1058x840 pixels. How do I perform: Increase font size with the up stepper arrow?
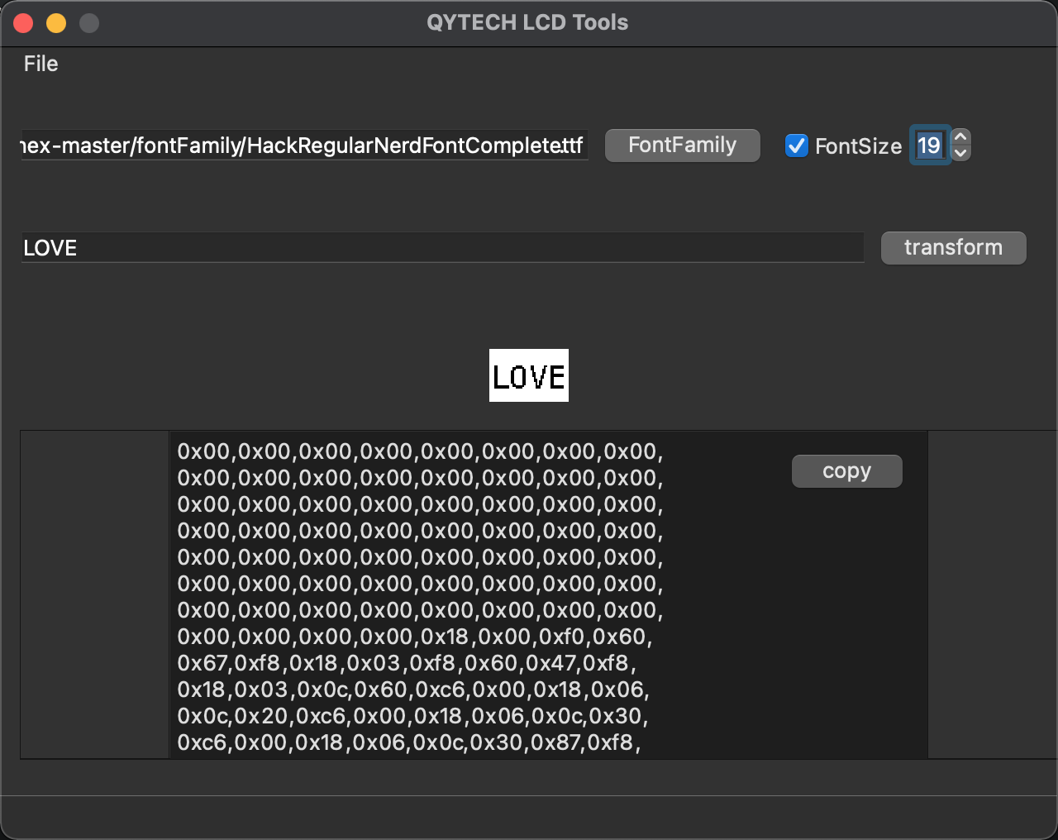point(960,136)
